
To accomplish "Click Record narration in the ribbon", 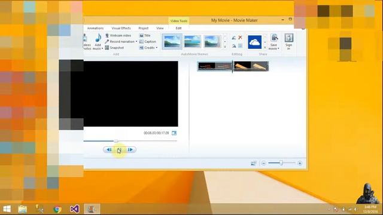I will click(x=120, y=42).
